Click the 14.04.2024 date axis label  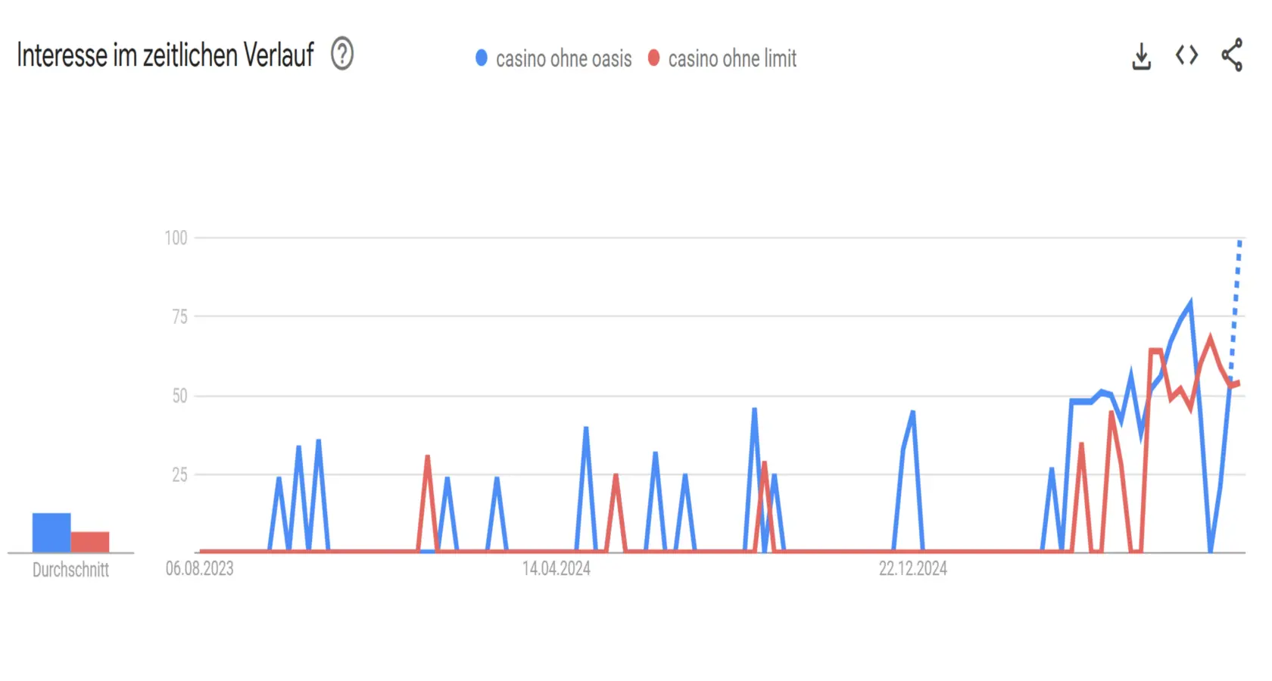pos(556,569)
